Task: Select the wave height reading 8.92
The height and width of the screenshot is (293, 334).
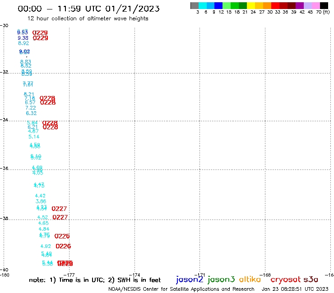Action: pos(23,43)
